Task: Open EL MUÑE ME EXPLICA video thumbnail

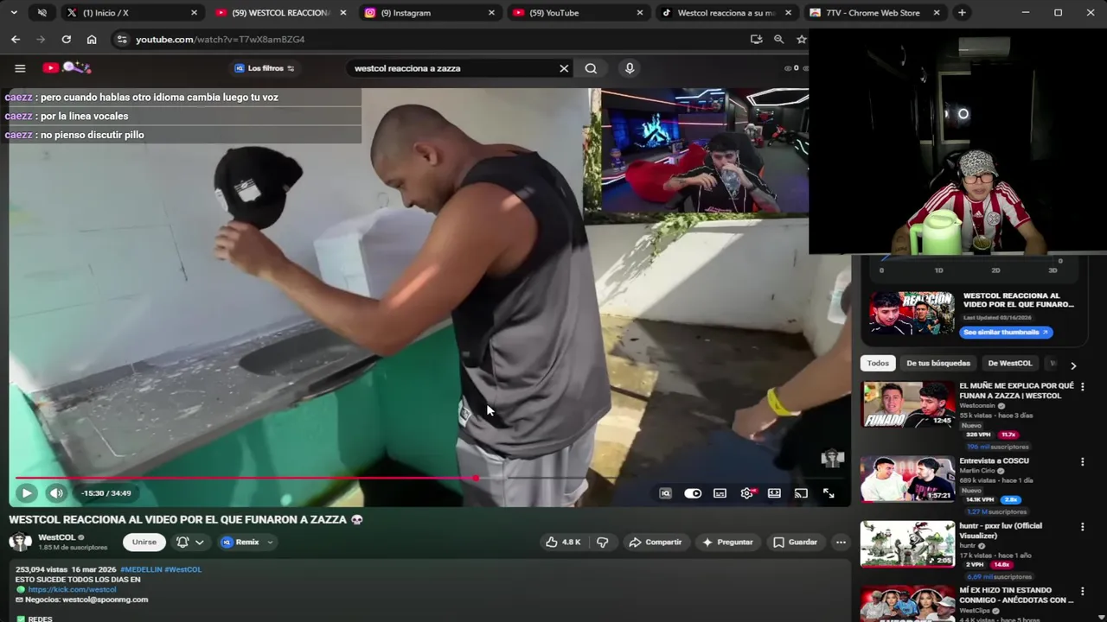Action: [907, 405]
